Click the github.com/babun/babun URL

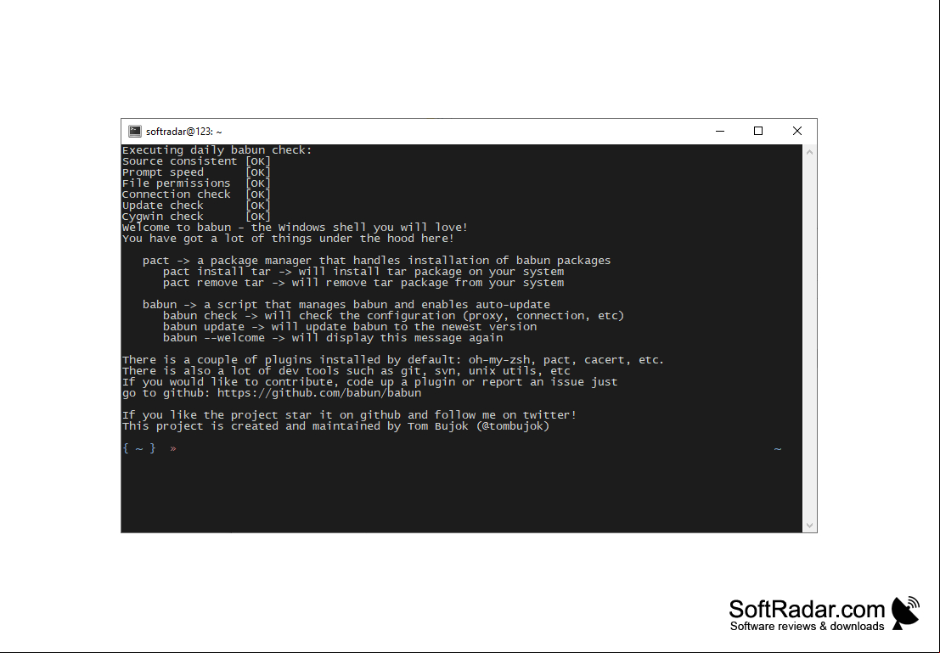click(x=319, y=393)
